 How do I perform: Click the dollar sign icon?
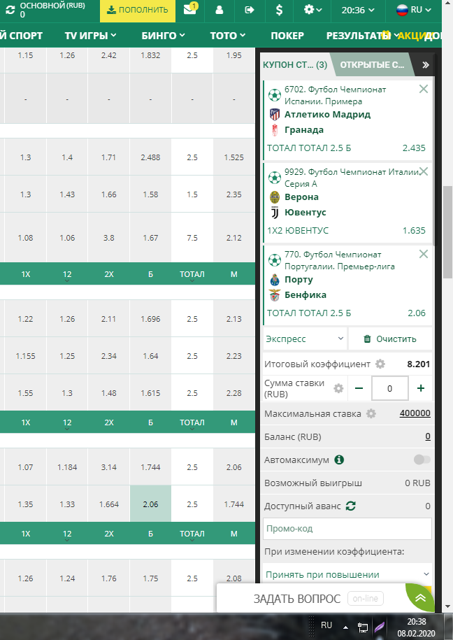click(x=280, y=10)
